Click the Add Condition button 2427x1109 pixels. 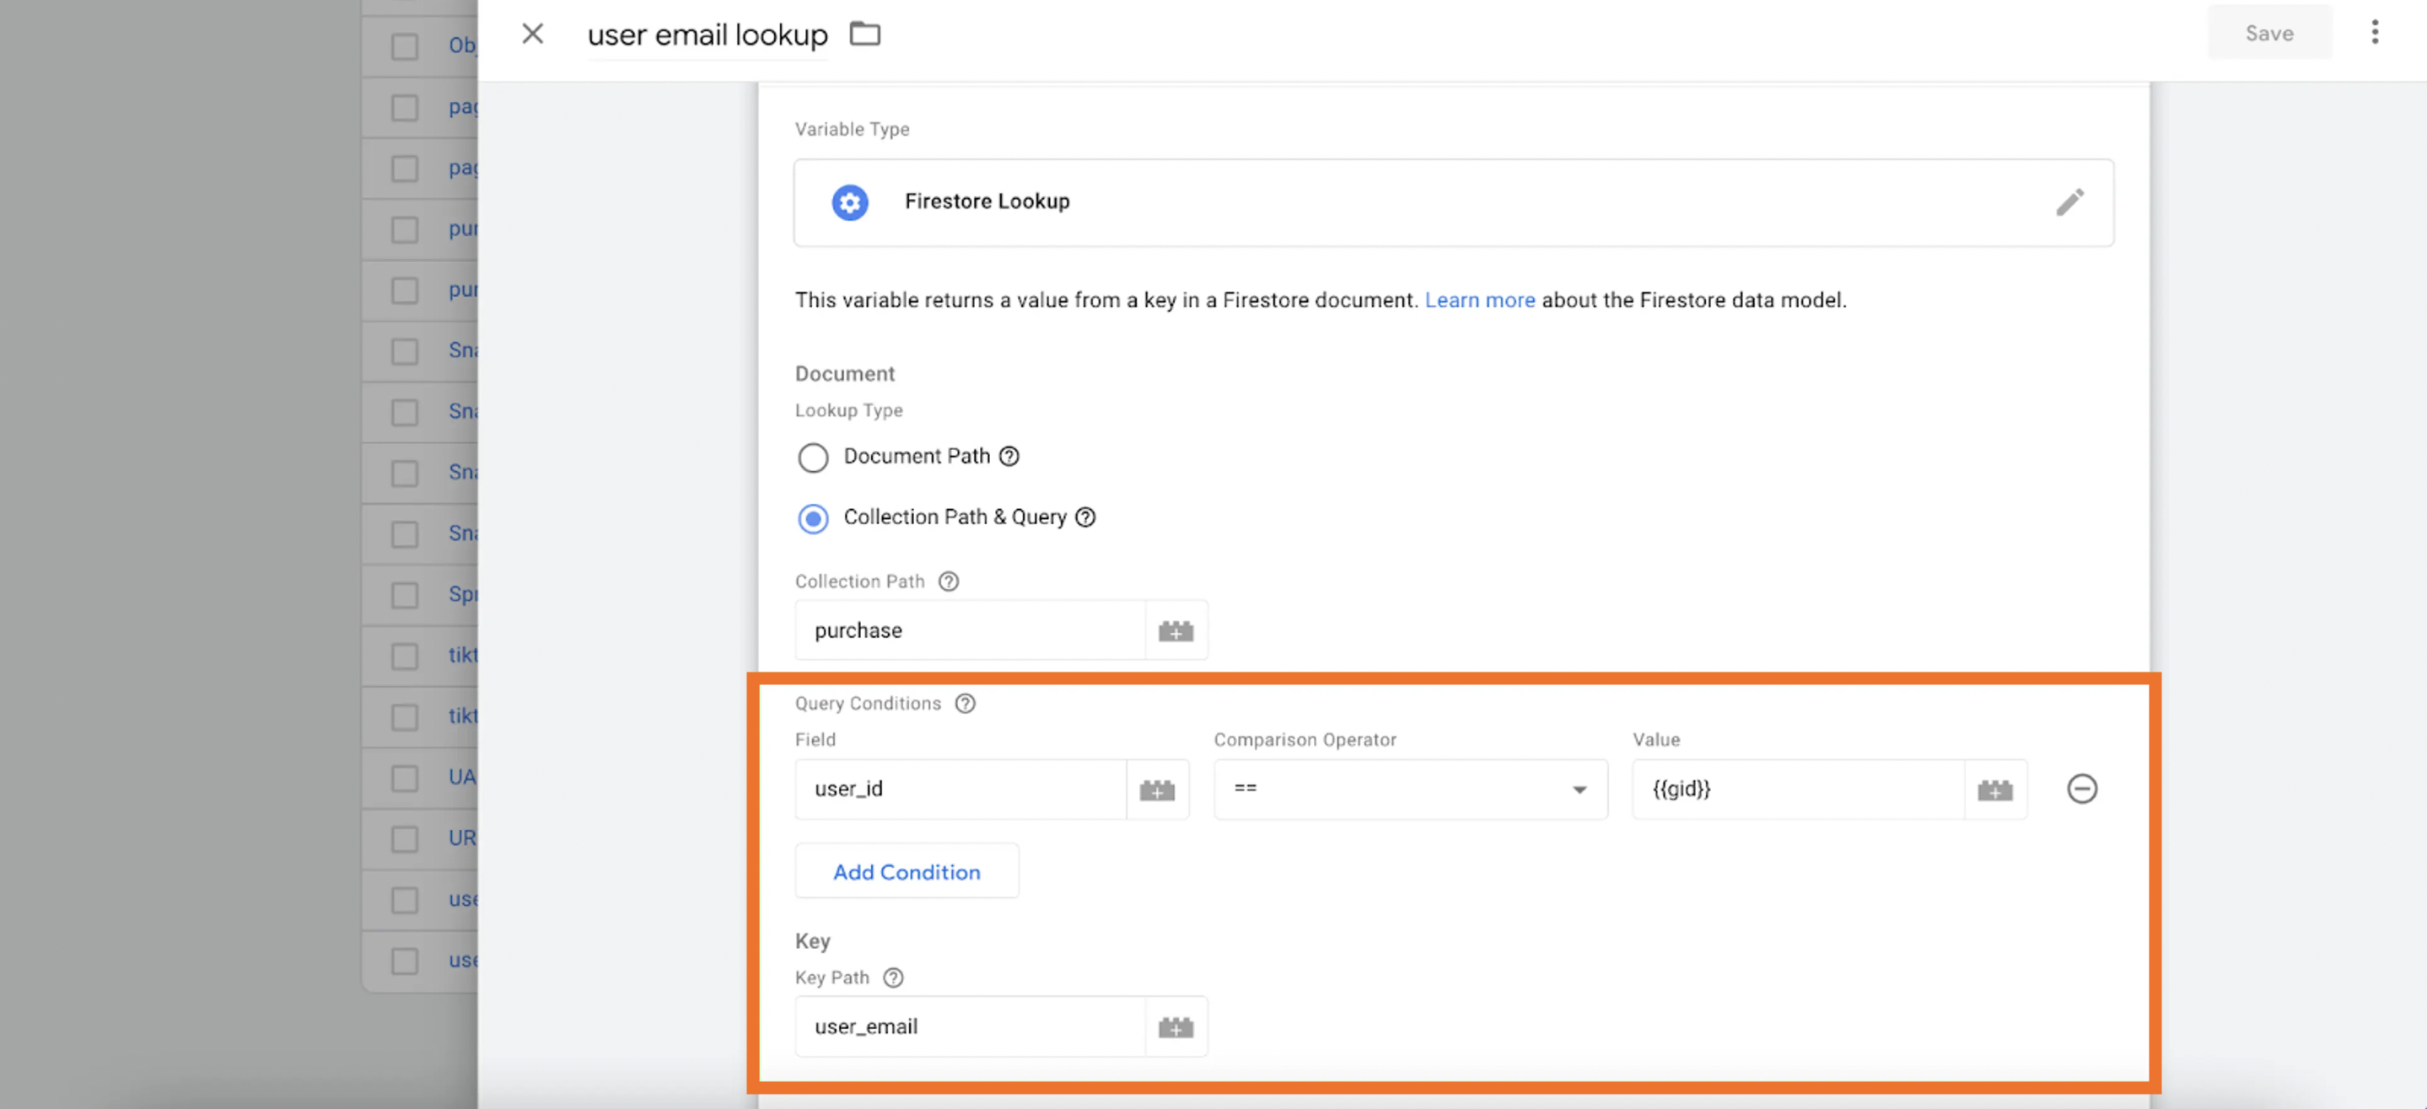[x=906, y=871]
